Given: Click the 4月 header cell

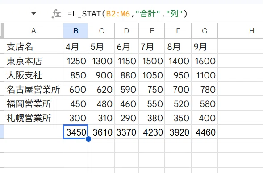Looking at the screenshot, I should pyautogui.click(x=75, y=46).
